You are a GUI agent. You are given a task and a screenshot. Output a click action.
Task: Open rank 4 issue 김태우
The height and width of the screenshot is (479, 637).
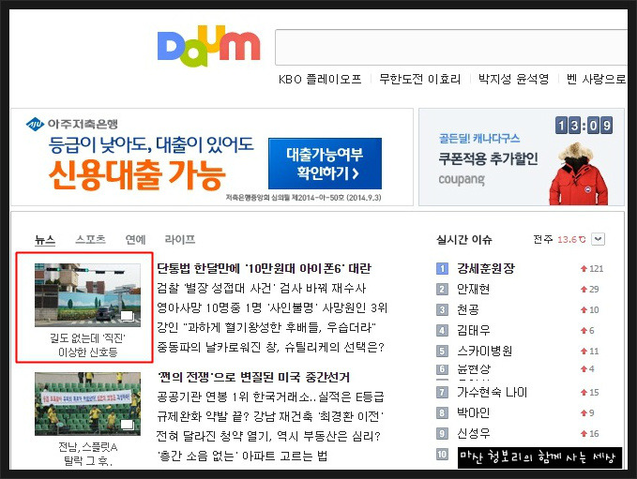(x=473, y=331)
